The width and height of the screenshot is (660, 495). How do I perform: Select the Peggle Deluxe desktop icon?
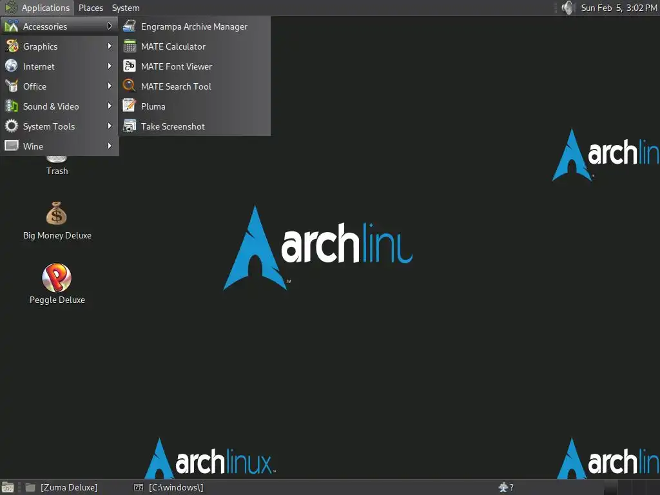57,277
